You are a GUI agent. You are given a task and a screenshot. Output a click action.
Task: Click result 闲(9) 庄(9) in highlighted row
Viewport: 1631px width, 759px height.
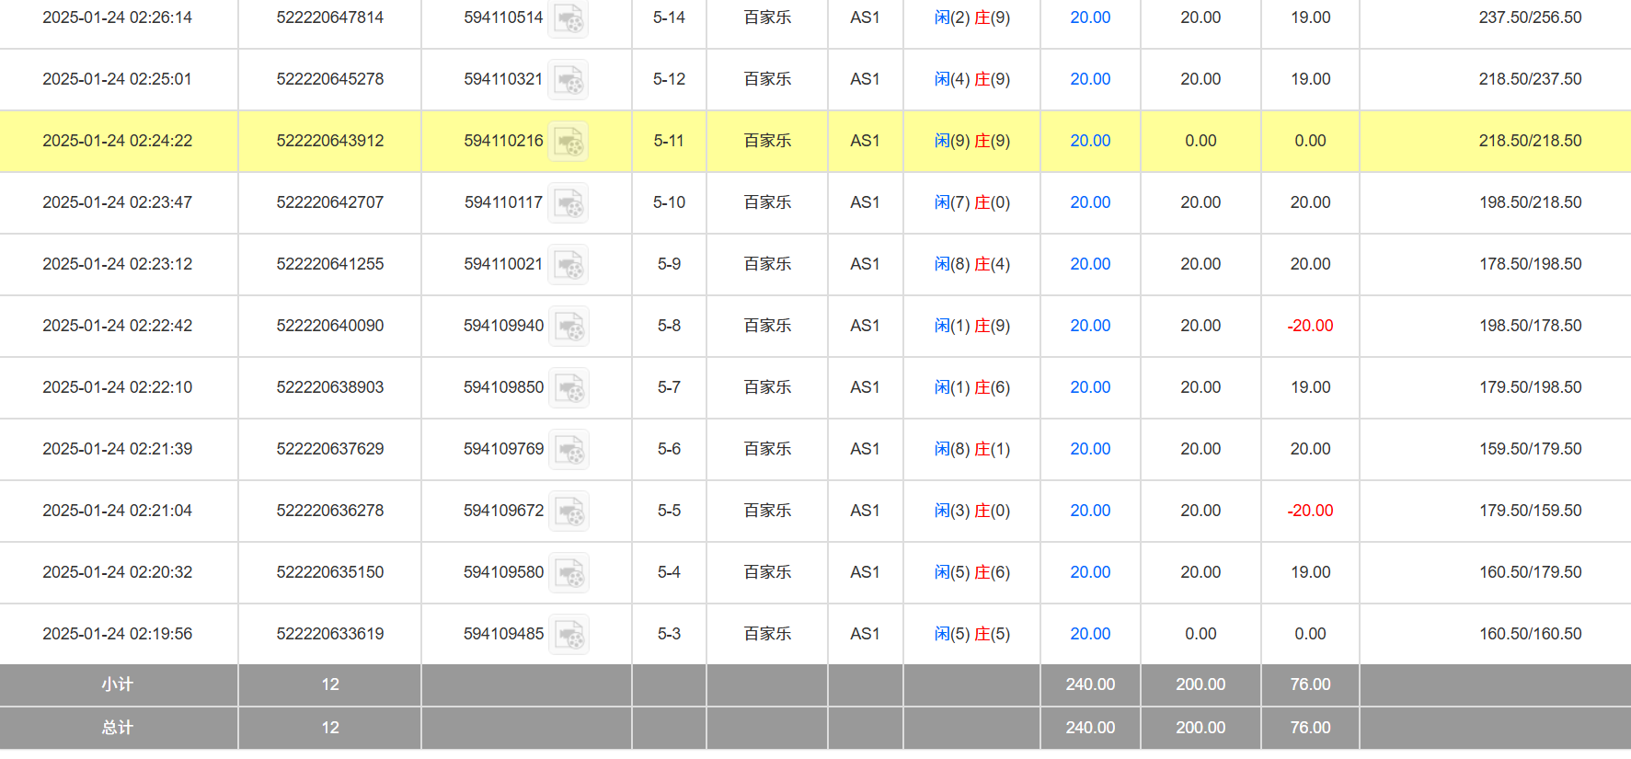(971, 141)
